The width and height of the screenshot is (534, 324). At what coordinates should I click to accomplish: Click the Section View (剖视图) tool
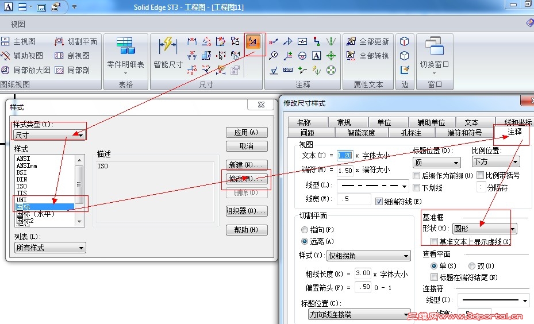coord(72,56)
